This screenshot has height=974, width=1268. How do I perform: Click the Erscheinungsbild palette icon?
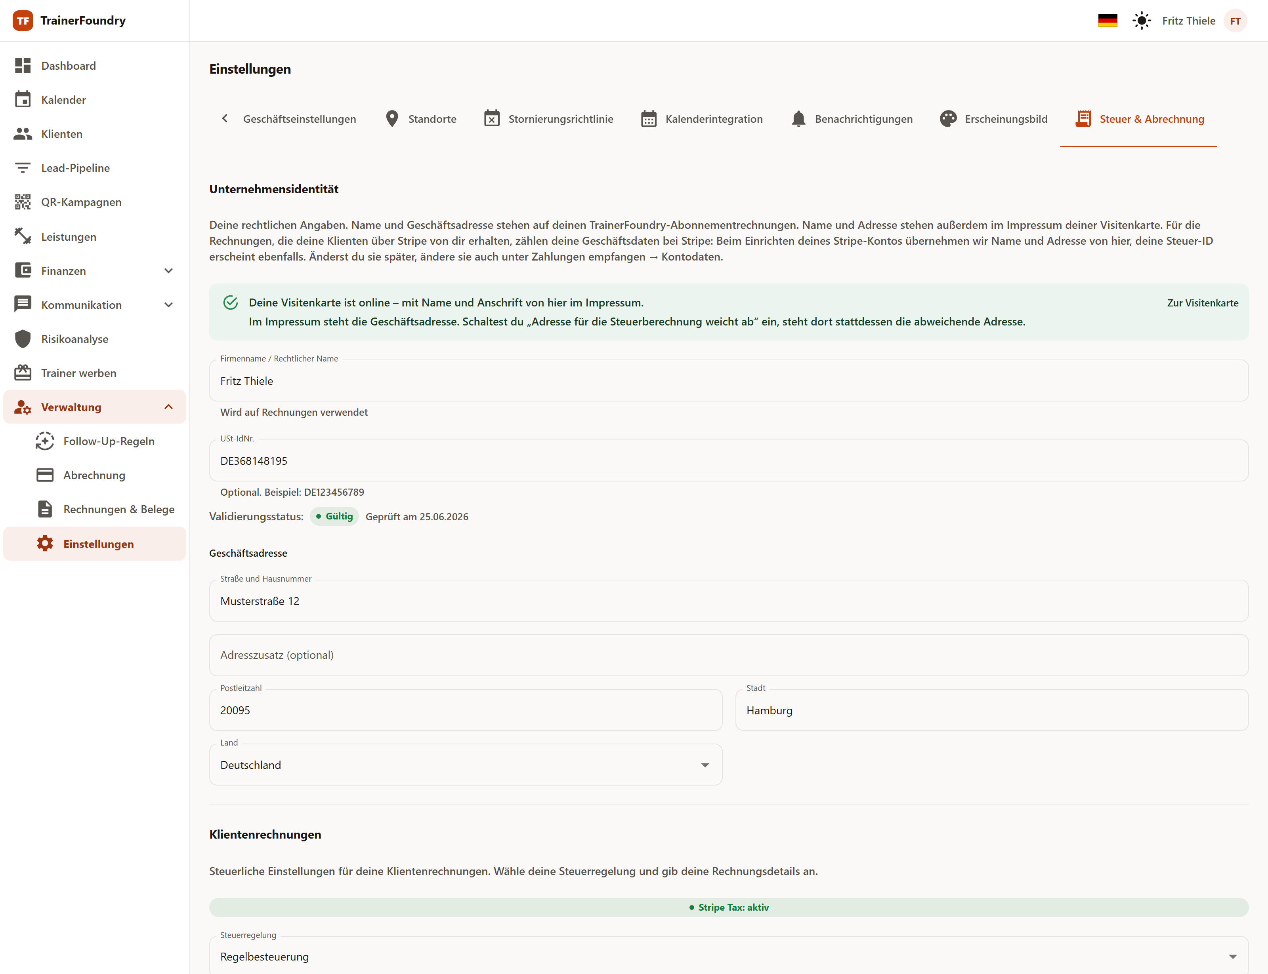click(948, 119)
